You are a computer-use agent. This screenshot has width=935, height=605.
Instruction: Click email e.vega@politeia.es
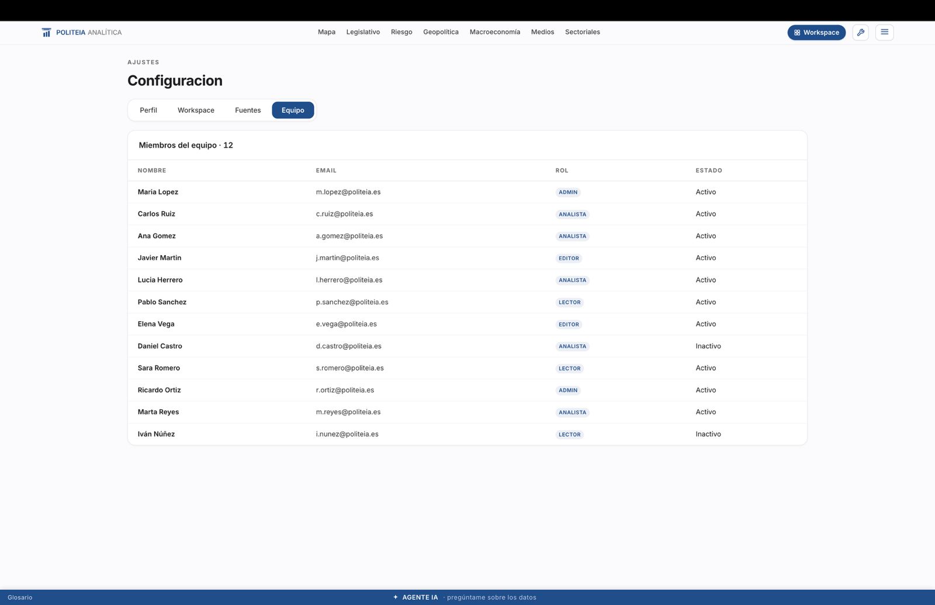pyautogui.click(x=347, y=324)
